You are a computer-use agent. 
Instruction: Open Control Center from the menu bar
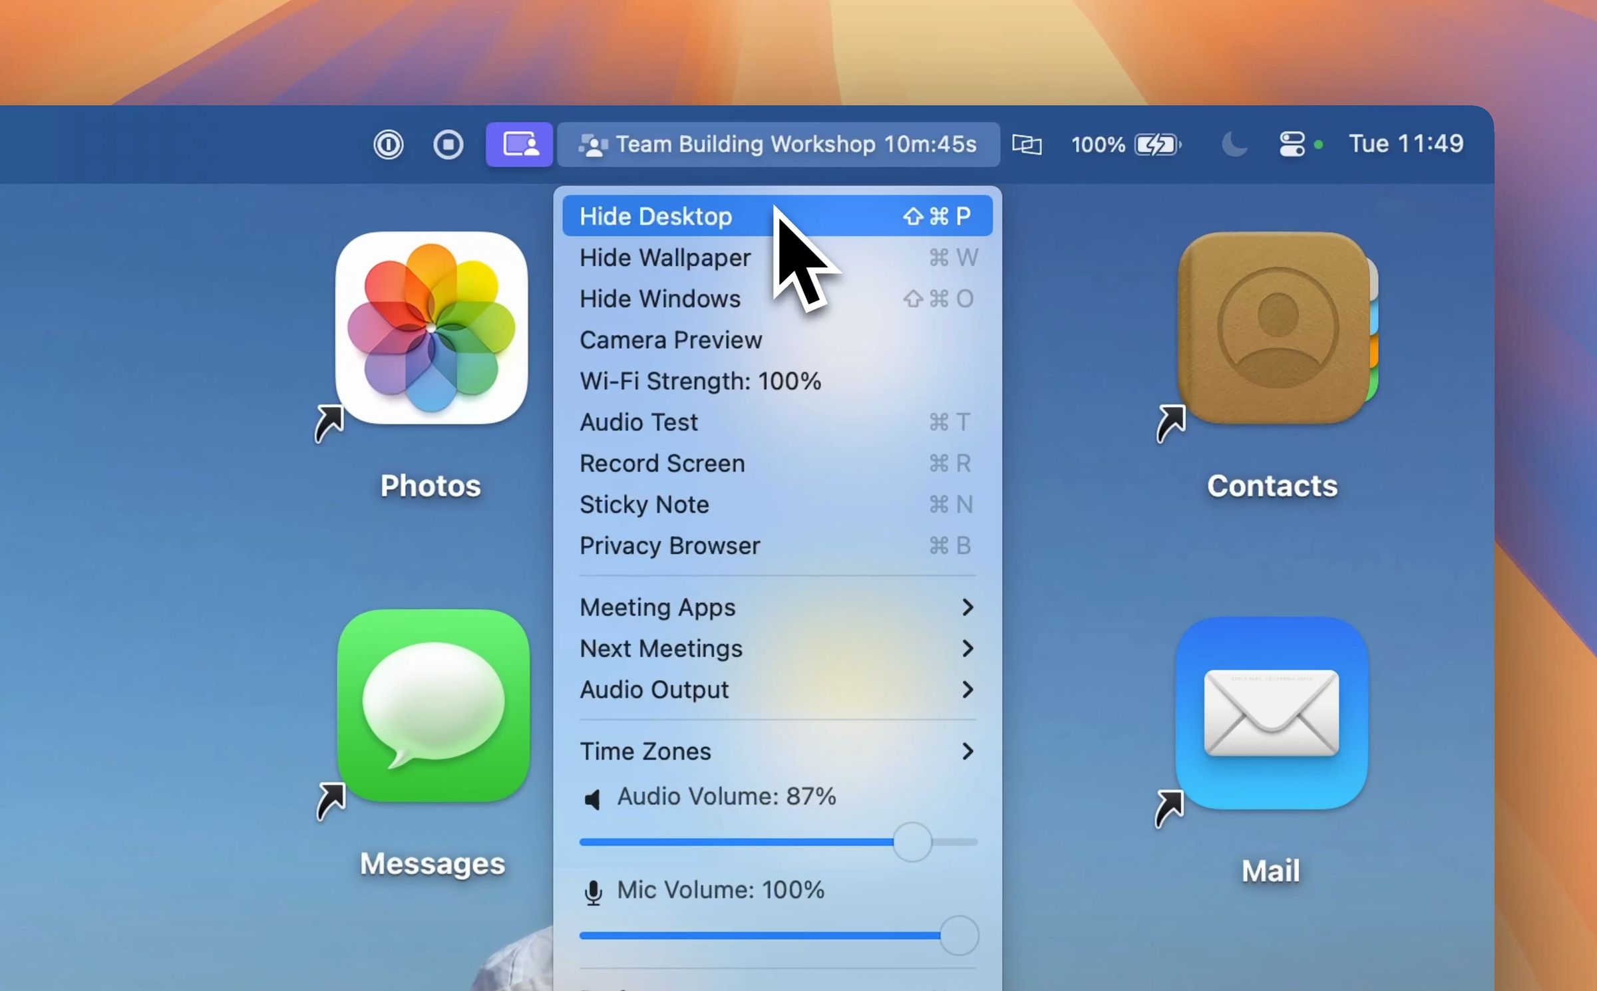click(1292, 144)
